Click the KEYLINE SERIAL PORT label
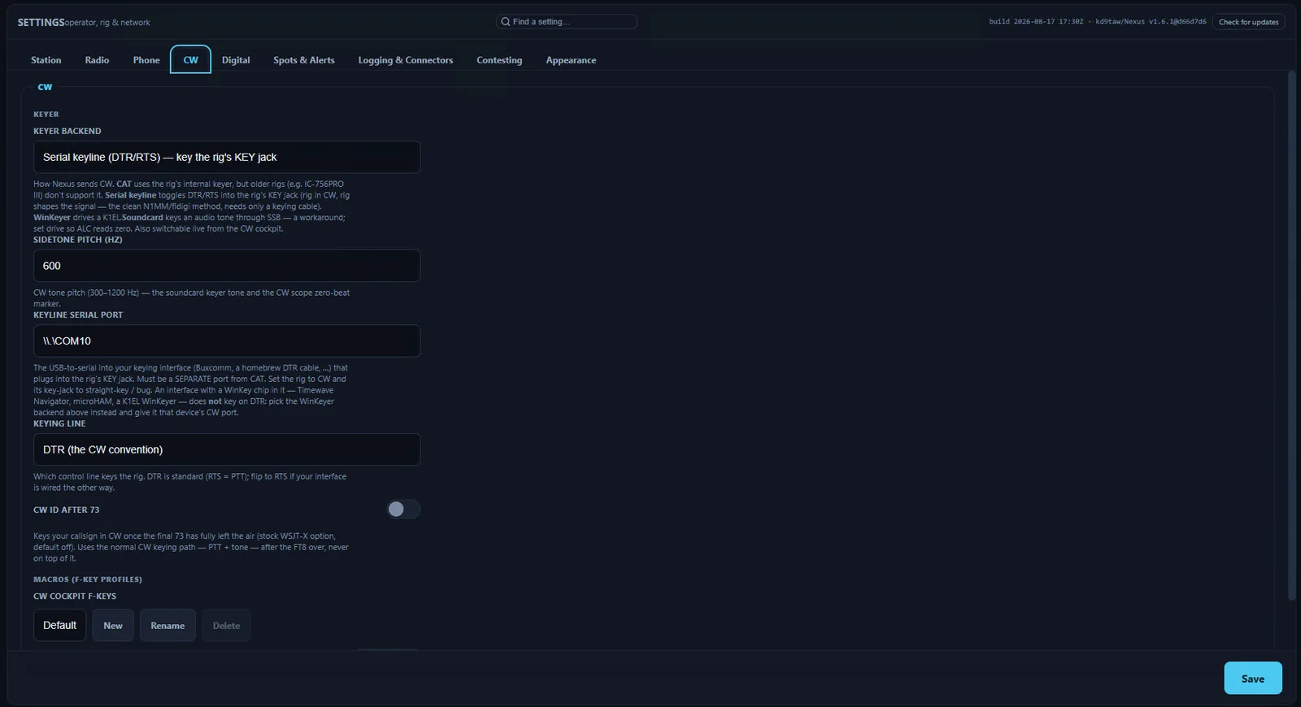This screenshot has height=707, width=1301. pos(78,314)
